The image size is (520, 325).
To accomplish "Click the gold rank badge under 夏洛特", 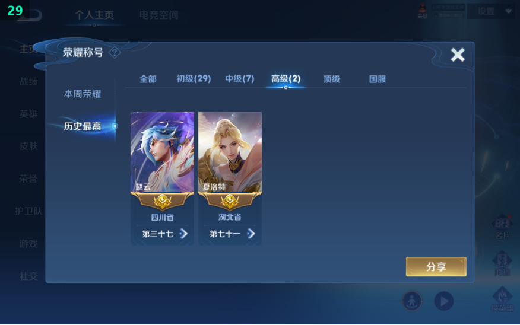I will tap(230, 202).
